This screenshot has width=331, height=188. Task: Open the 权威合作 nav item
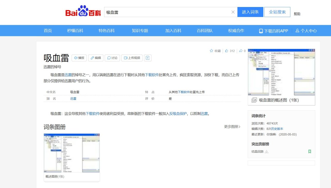[236, 31]
